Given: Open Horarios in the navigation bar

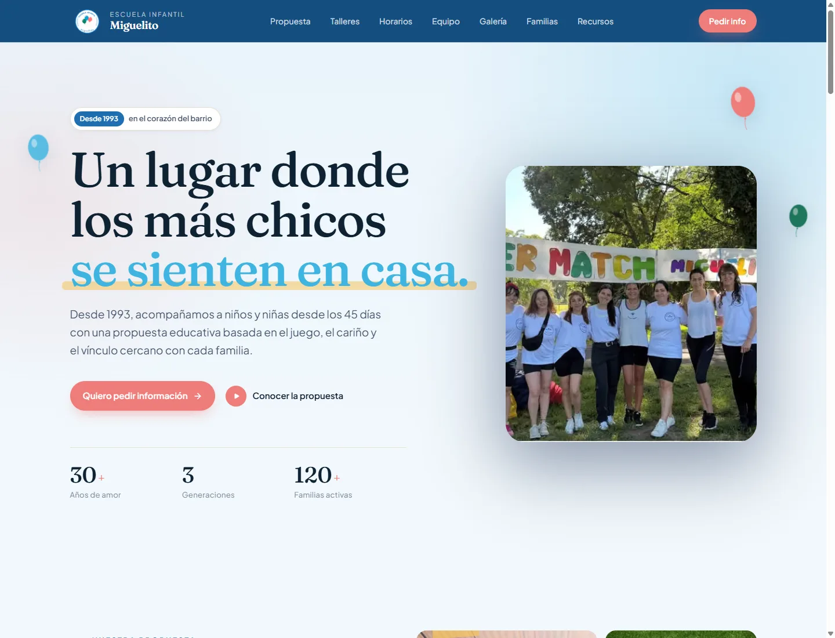Looking at the screenshot, I should (395, 21).
